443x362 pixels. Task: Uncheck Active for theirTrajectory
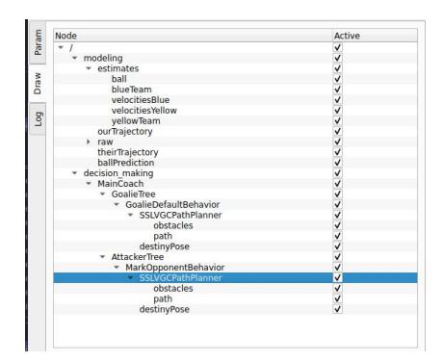click(x=338, y=152)
